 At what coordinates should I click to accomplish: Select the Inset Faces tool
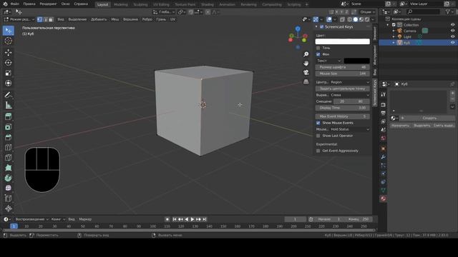8,127
